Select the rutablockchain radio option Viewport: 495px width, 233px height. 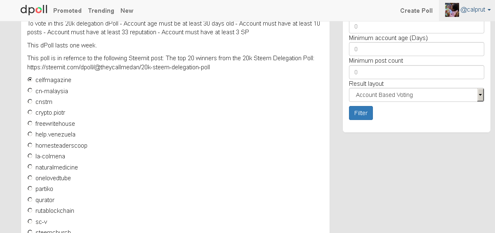point(30,210)
